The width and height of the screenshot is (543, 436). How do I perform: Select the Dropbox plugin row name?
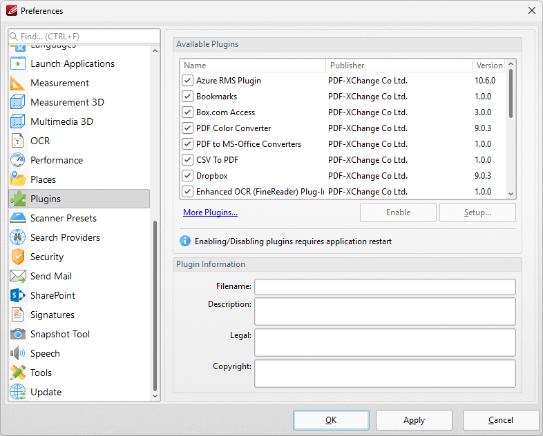[x=211, y=176]
